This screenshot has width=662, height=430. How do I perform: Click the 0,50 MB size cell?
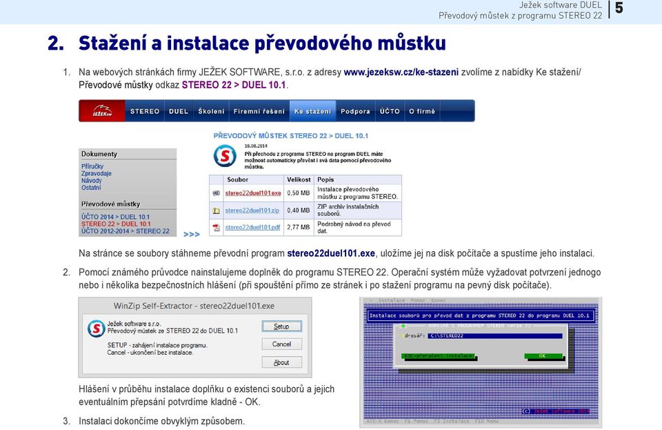[299, 193]
